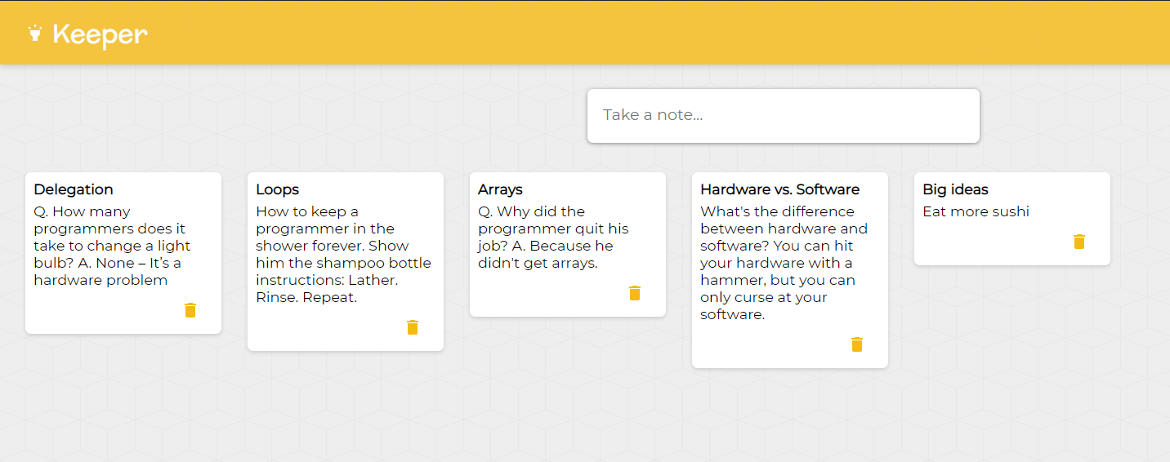Remove the Arrays note via trash icon
Image resolution: width=1170 pixels, height=462 pixels.
tap(635, 293)
